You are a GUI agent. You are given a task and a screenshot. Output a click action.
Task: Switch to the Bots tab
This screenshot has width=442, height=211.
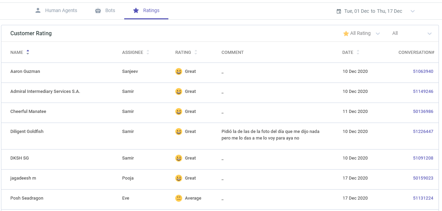point(105,11)
